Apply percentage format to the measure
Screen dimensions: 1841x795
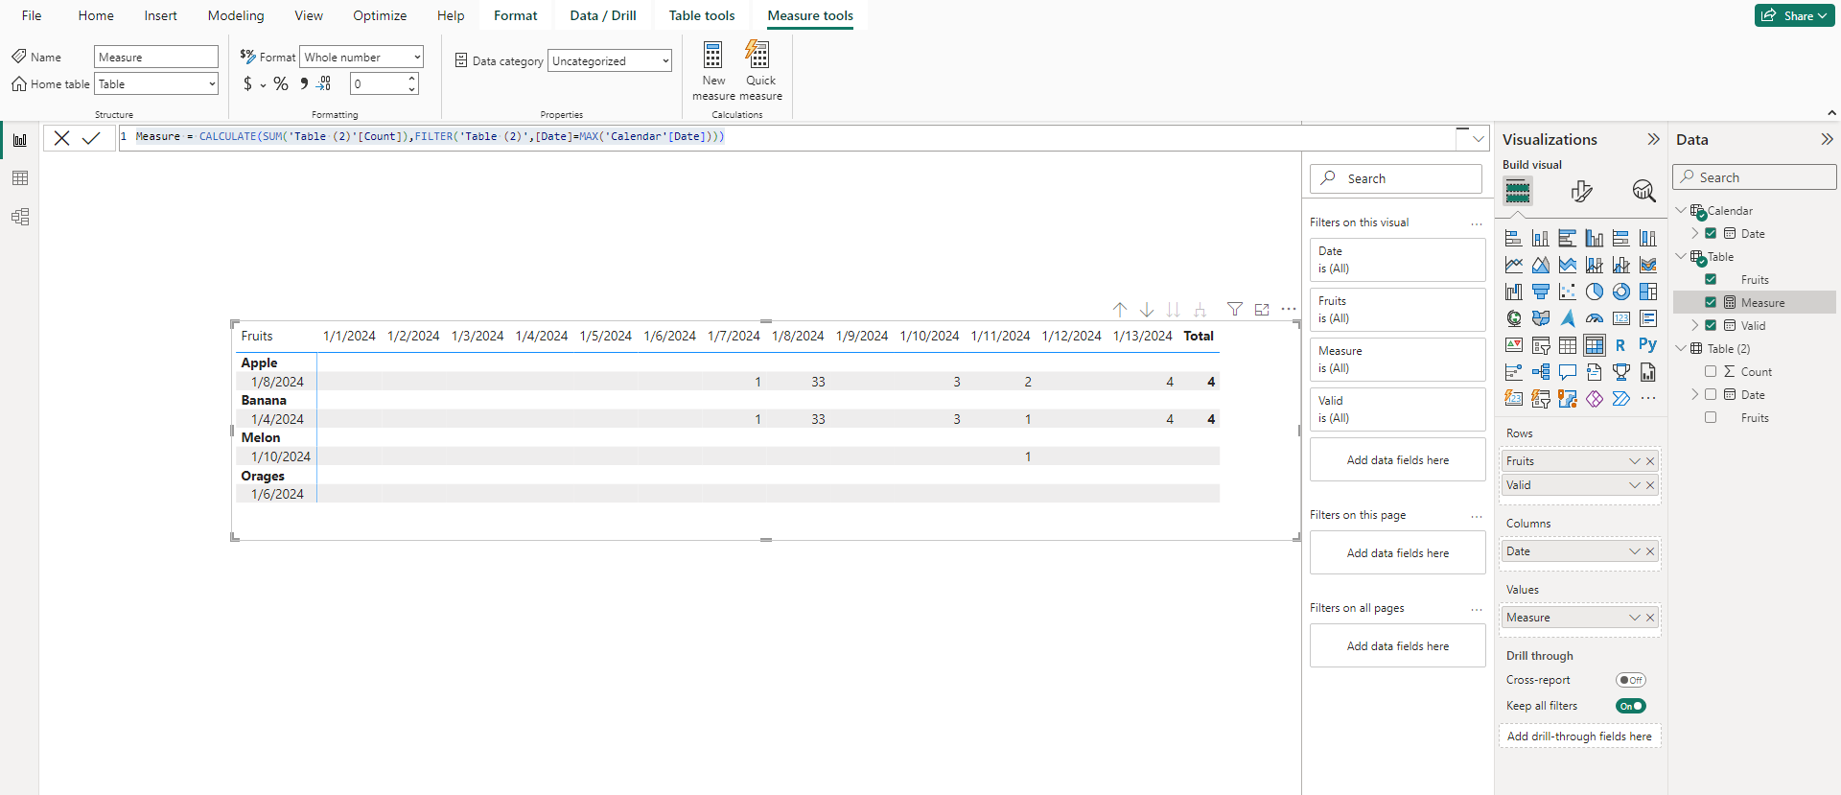[x=281, y=84]
